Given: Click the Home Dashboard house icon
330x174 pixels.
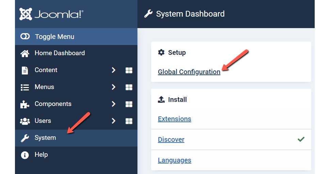Looking at the screenshot, I should coord(25,53).
